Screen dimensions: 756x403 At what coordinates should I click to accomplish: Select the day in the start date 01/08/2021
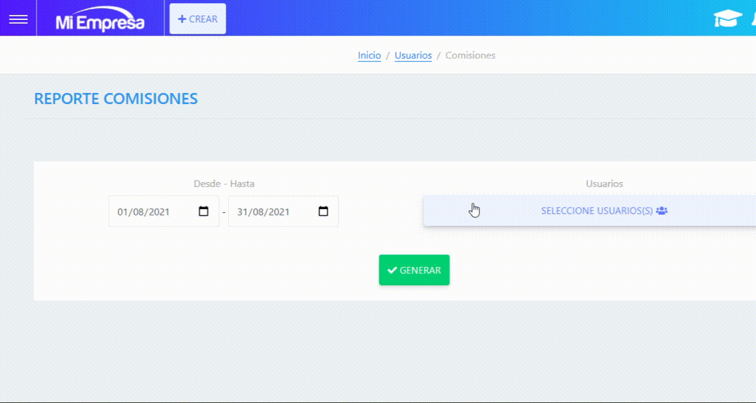tap(122, 212)
